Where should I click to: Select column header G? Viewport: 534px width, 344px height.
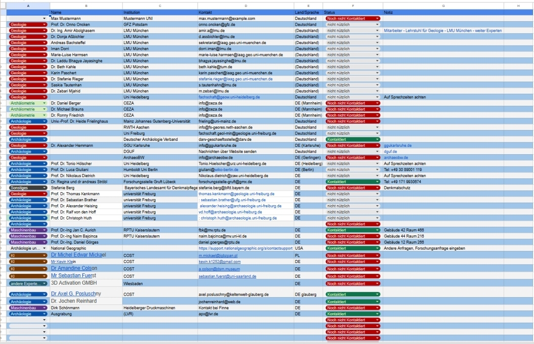click(444, 6)
